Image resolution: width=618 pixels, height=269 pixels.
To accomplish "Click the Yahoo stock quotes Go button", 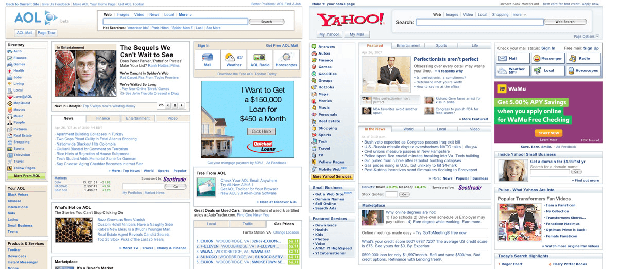I will (x=404, y=194).
